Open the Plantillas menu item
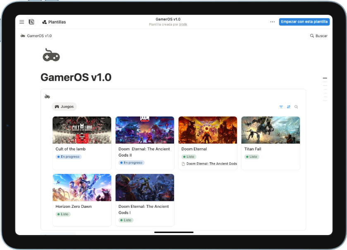The width and height of the screenshot is (347, 250). 54,22
